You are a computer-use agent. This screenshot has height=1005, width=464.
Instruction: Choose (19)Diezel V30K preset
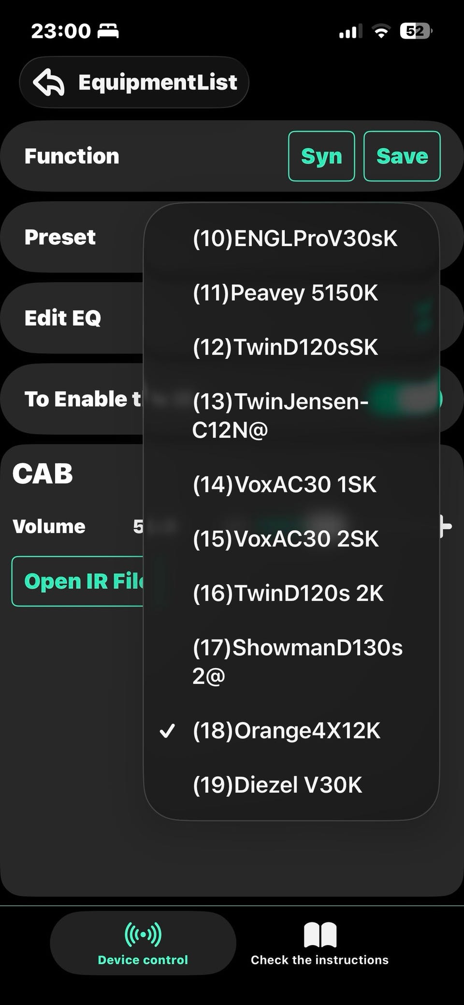point(277,785)
